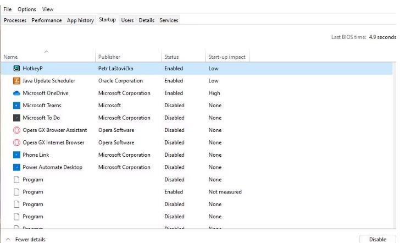The image size is (405, 243).
Task: Select the Microsoft To Do entry
Action: click(41, 118)
